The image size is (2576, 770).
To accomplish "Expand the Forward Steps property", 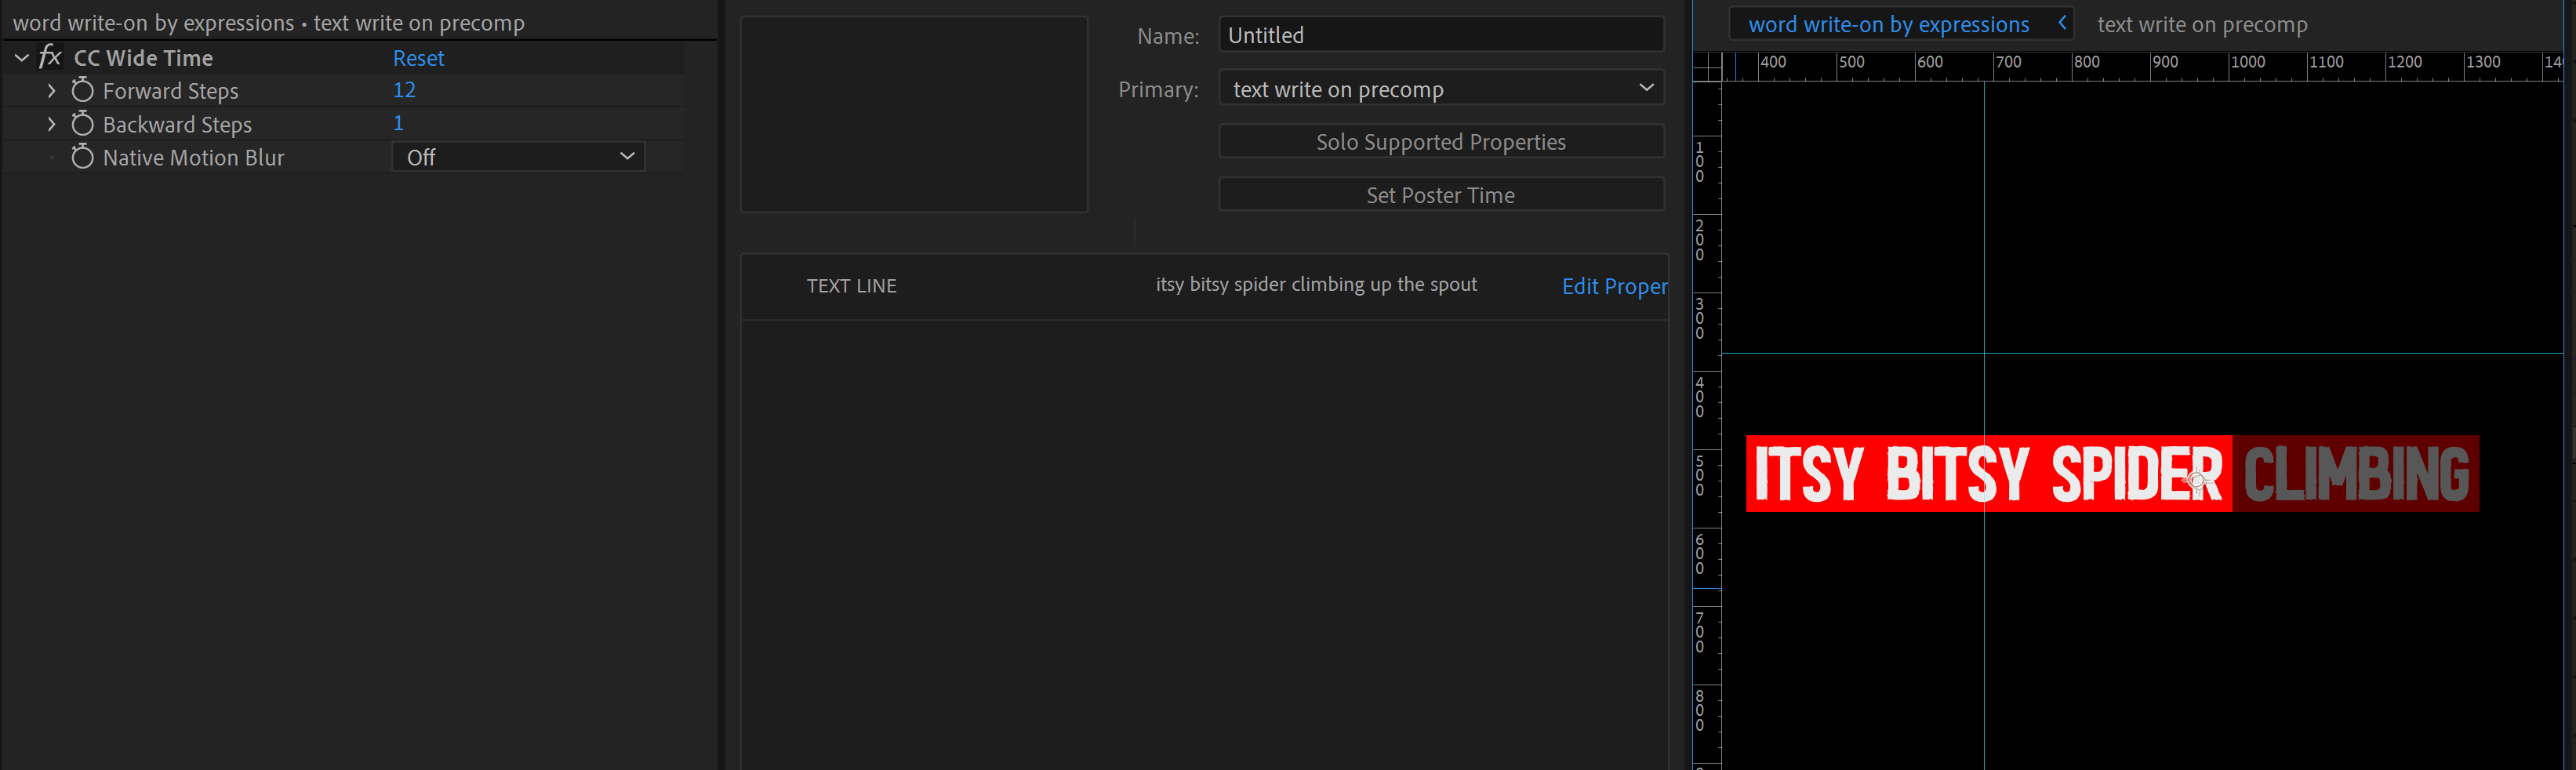I will (x=52, y=90).
